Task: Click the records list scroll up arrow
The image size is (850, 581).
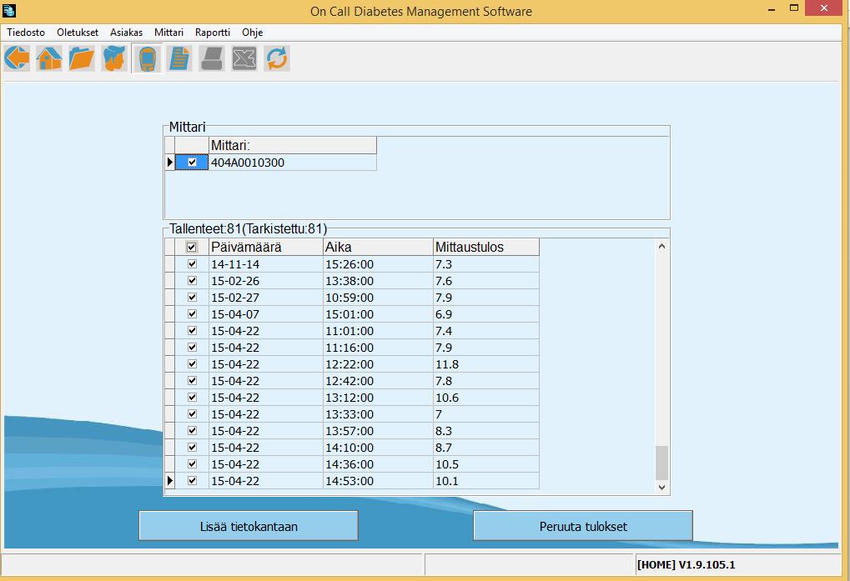Action: pos(661,247)
